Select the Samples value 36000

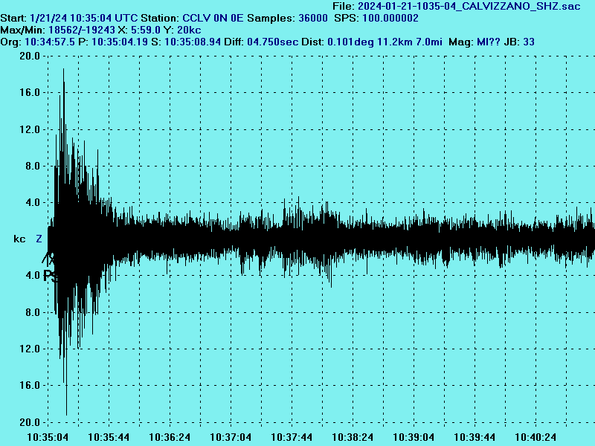click(313, 18)
